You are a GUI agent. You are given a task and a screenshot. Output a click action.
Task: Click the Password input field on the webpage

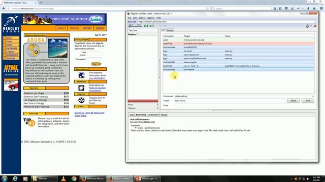point(94,59)
